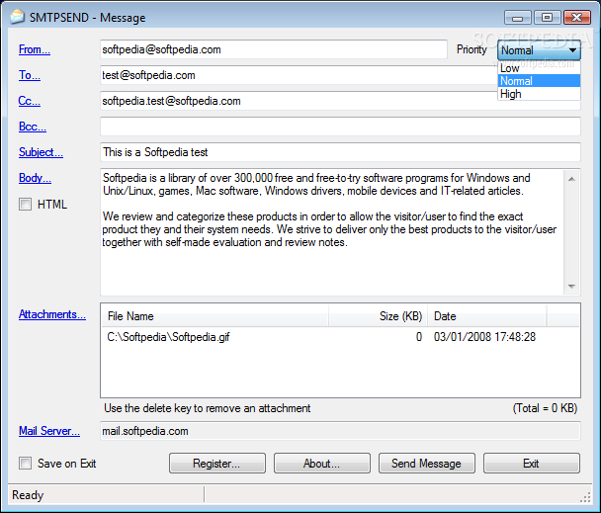This screenshot has width=601, height=513.
Task: Select Low priority from the list
Action: pyautogui.click(x=539, y=68)
